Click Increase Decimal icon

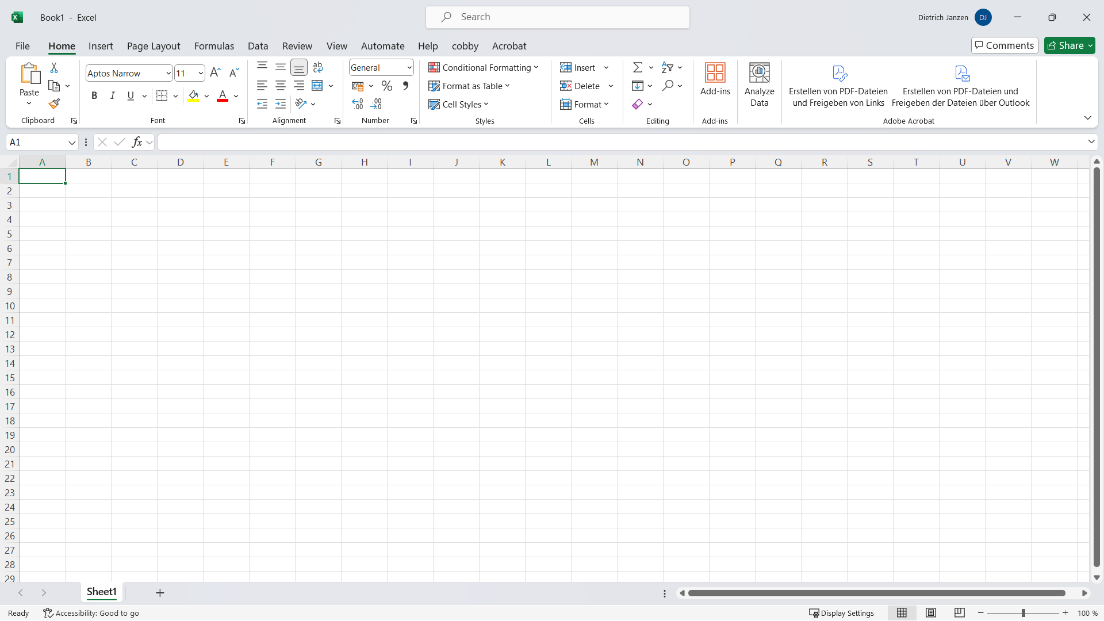[x=358, y=104]
